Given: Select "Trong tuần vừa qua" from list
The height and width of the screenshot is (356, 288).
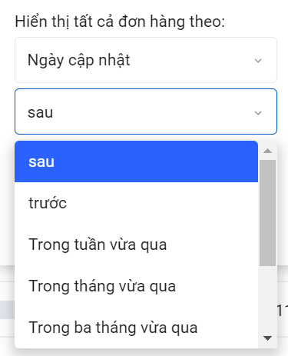Looking at the screenshot, I should click(x=136, y=245).
